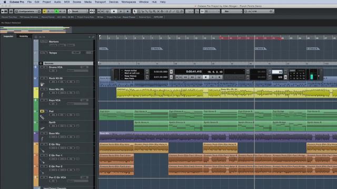Click the Pad track keyboard icon
This screenshot has height=189, width=337.
tap(42, 117)
